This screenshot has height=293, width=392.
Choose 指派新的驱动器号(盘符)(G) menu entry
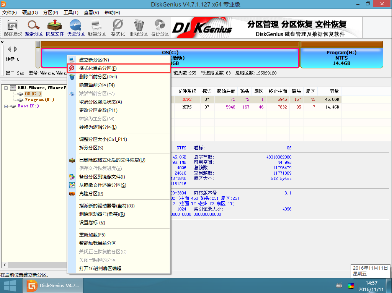pyautogui.click(x=119, y=206)
